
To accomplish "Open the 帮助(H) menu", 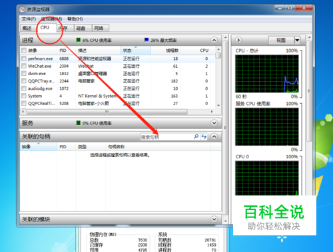I will (75, 19).
